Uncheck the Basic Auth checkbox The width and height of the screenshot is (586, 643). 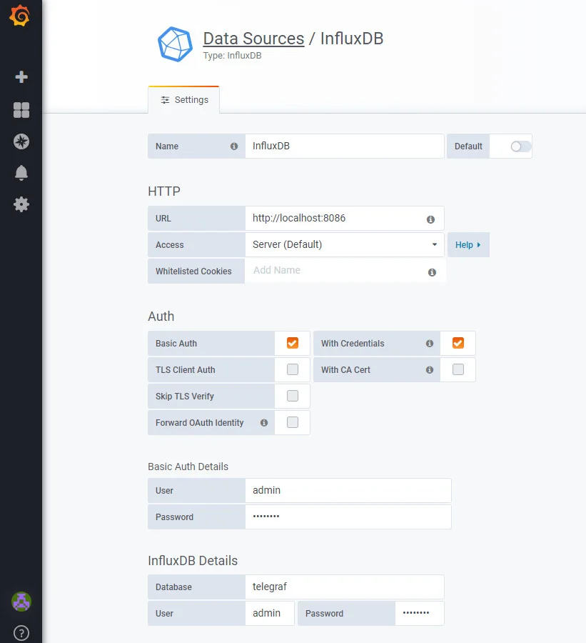click(293, 343)
